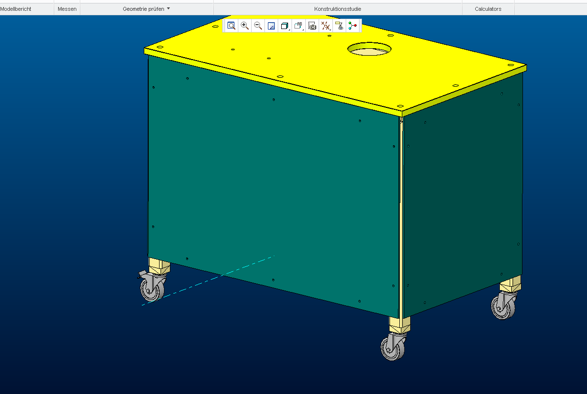Click the Repaint screen icon

click(271, 26)
